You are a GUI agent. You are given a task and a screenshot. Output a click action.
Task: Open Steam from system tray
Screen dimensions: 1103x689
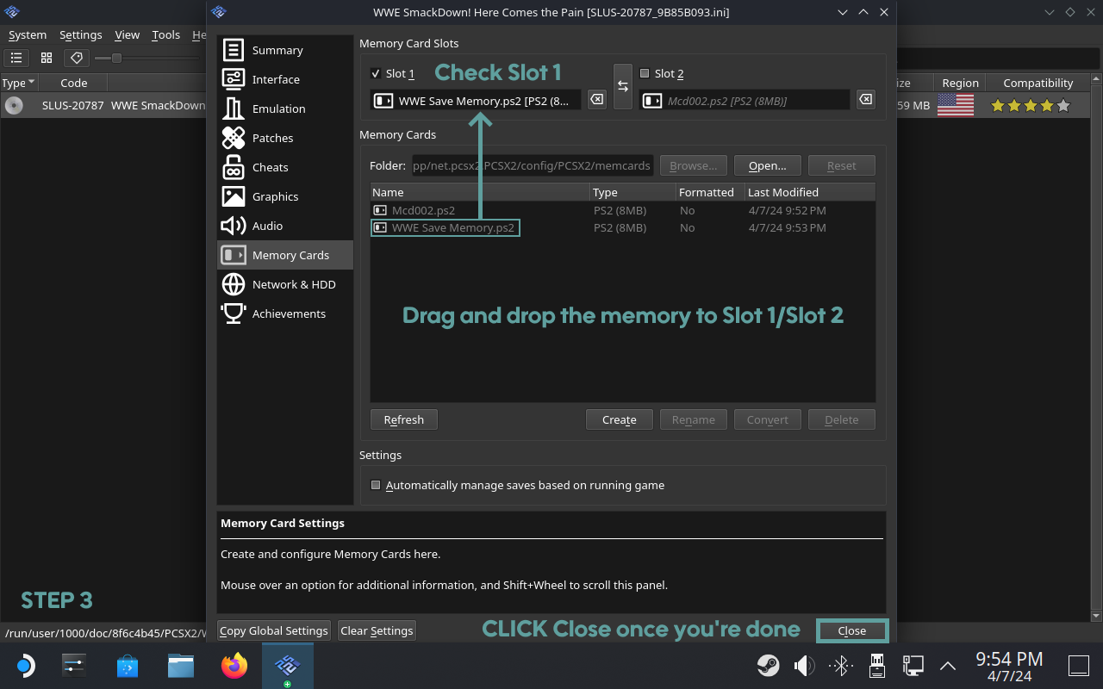(768, 665)
